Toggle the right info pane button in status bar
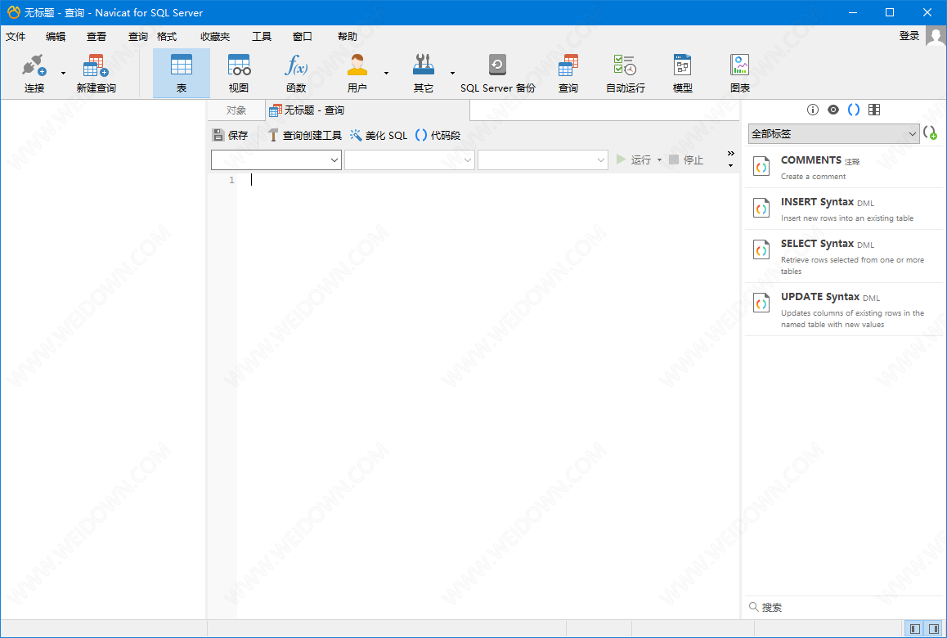This screenshot has width=947, height=638. tap(934, 629)
